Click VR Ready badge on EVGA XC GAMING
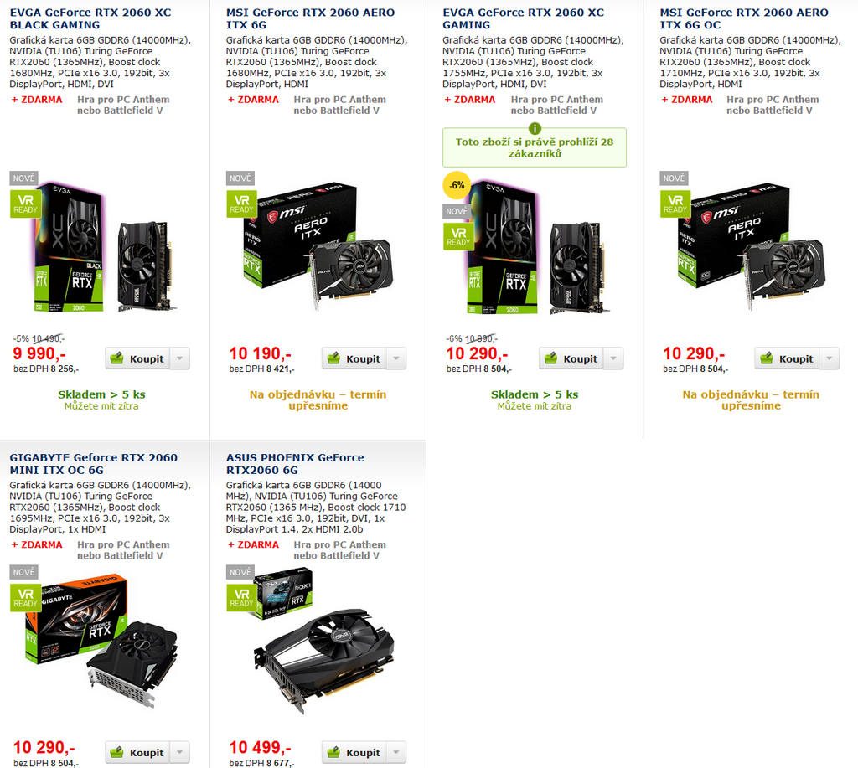 point(458,236)
